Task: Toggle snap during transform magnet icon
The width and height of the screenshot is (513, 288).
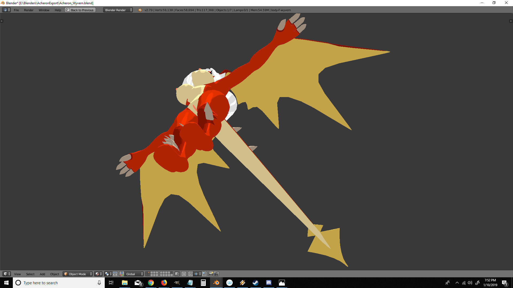Action: tap(190, 274)
